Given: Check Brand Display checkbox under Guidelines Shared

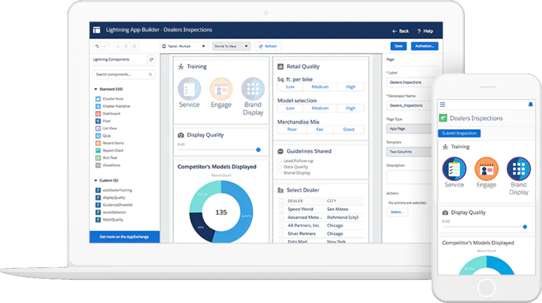Looking at the screenshot, I should [x=279, y=173].
